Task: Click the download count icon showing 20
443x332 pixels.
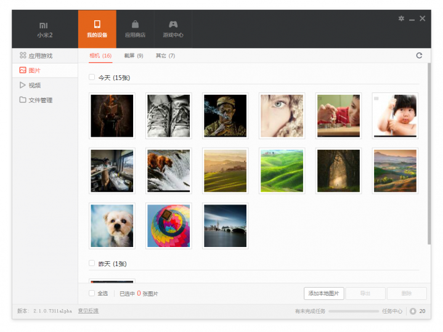Action: 413,311
